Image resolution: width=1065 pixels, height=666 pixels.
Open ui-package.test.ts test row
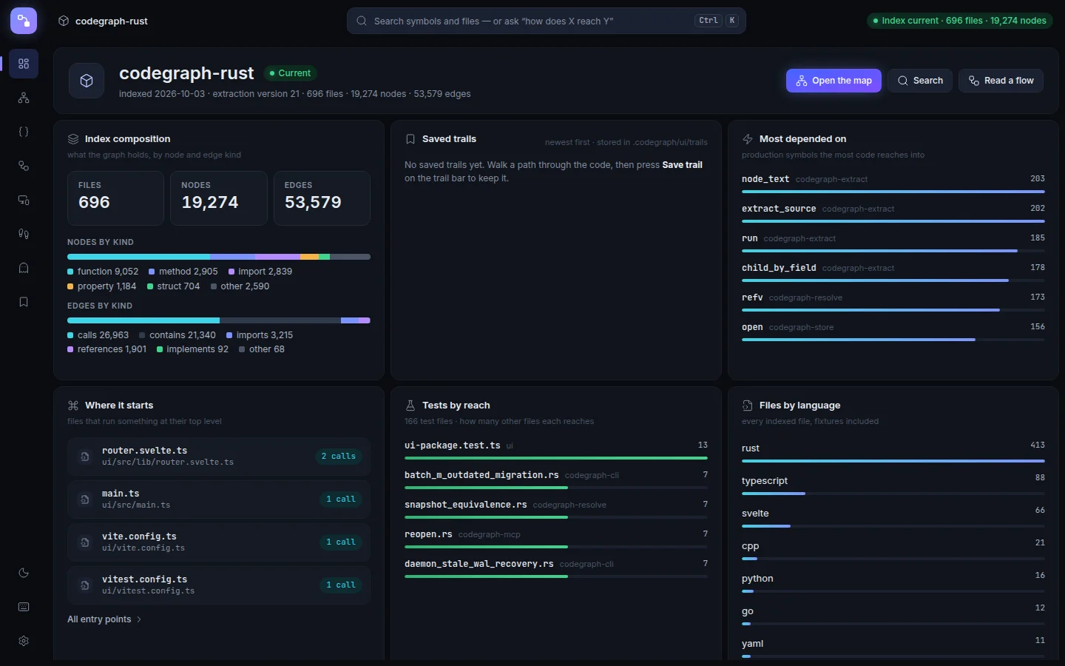point(556,449)
